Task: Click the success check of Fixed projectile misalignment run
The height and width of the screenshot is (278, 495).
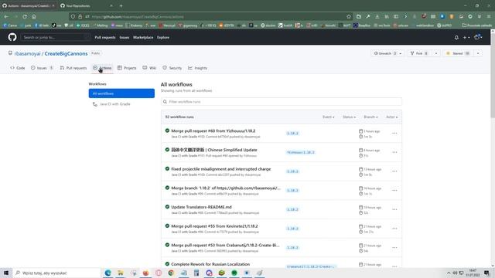Action: pyautogui.click(x=167, y=168)
